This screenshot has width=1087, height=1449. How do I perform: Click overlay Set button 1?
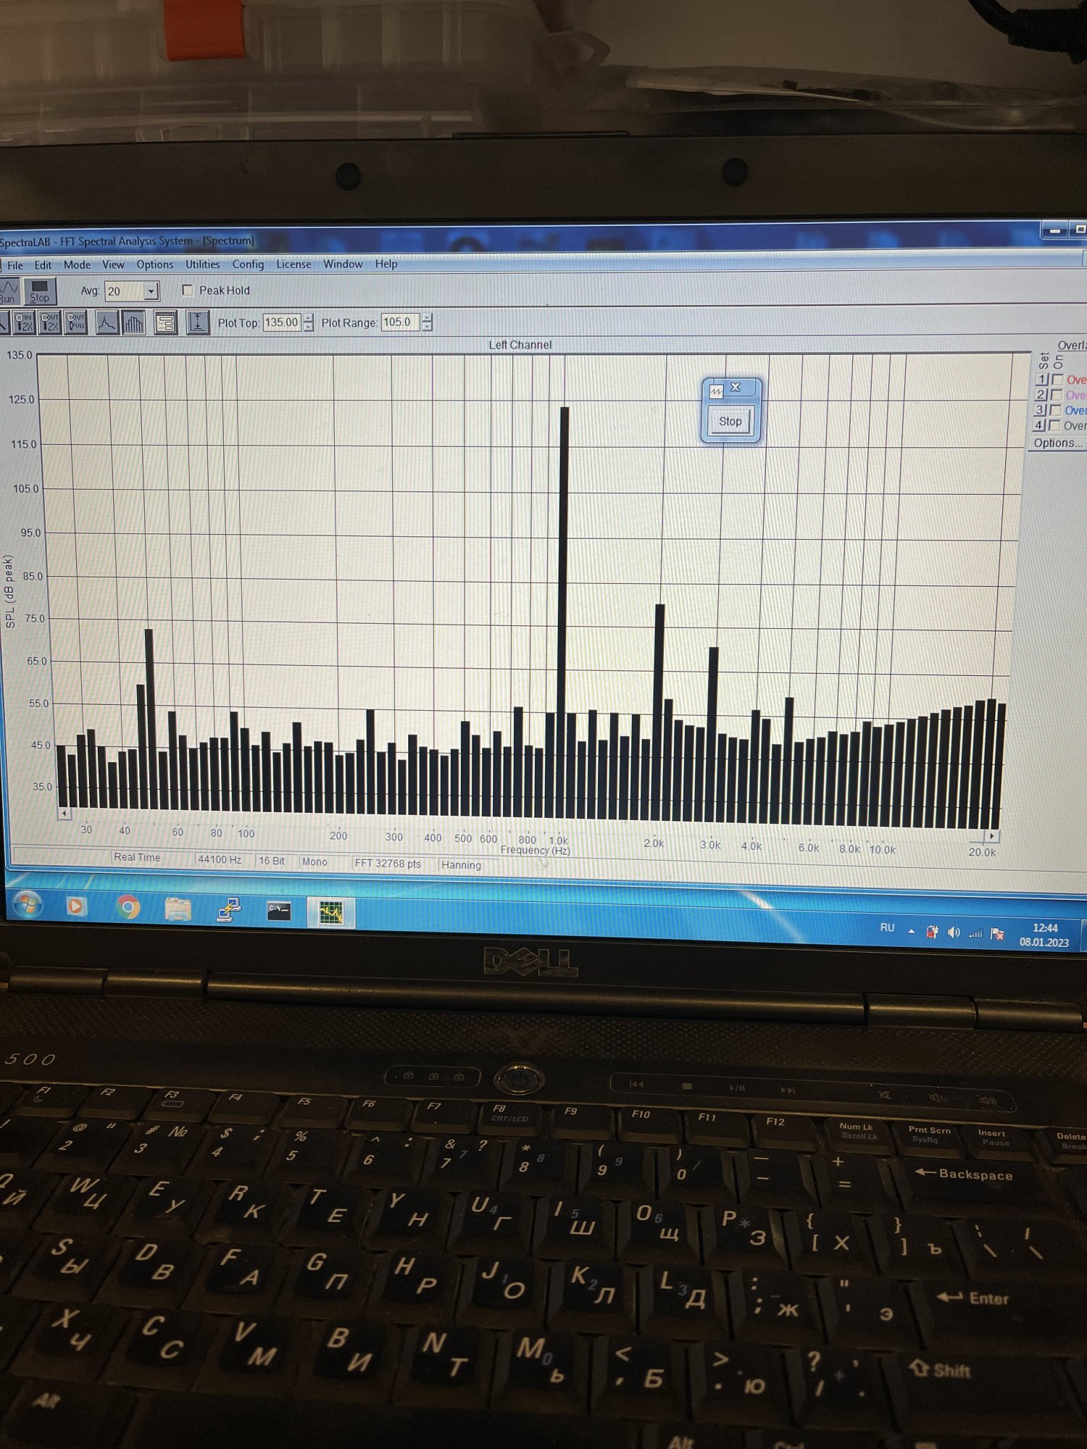(x=1041, y=379)
